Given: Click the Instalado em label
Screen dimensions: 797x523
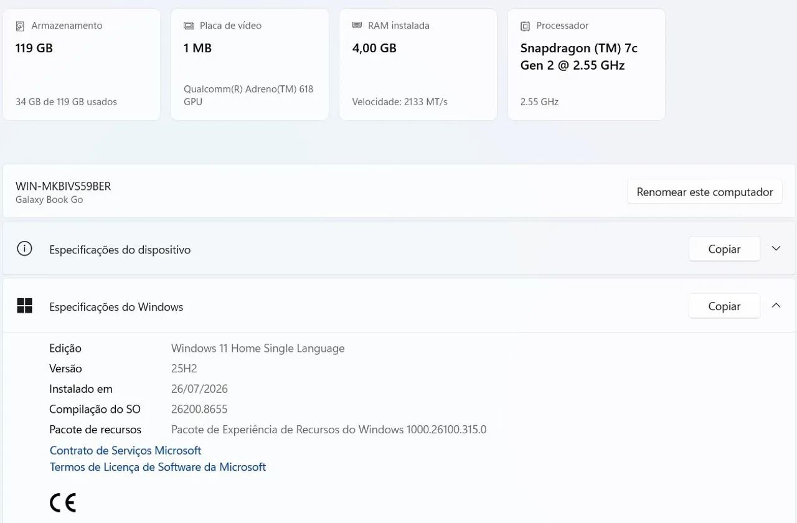Looking at the screenshot, I should (81, 389).
